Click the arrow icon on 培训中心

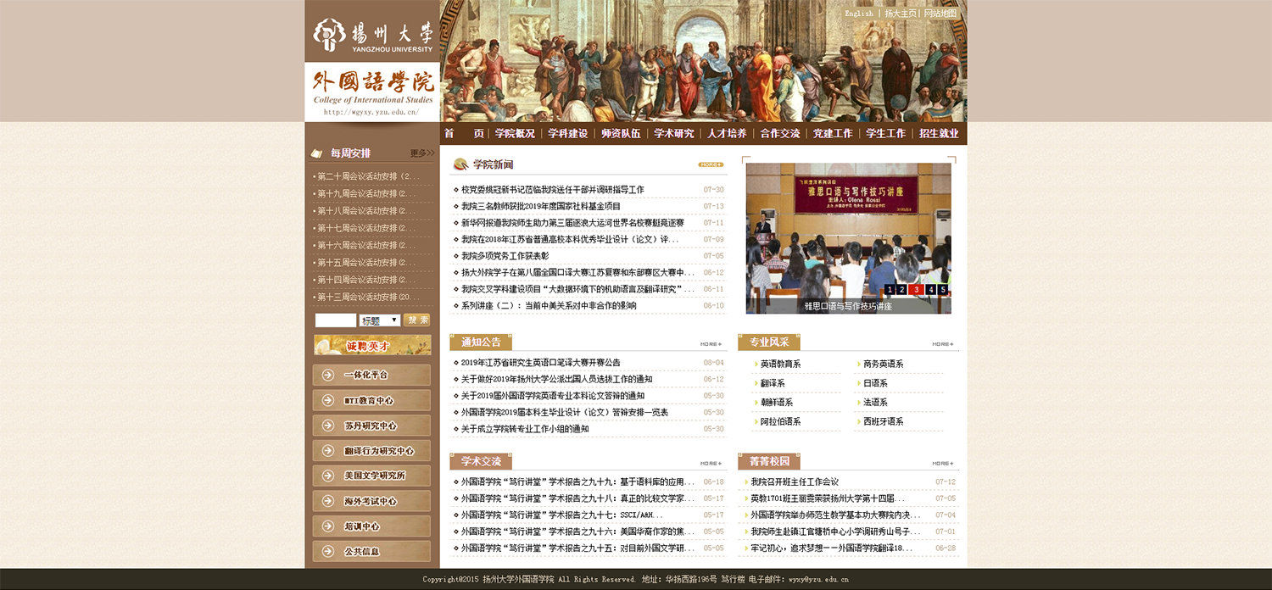pos(328,526)
